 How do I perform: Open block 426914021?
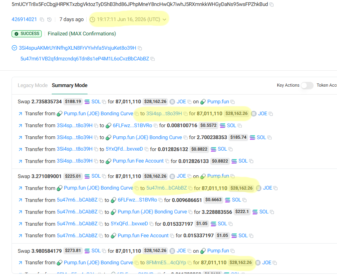(x=24, y=19)
